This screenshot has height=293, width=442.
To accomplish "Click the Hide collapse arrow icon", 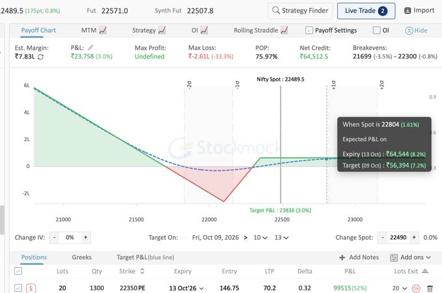I will 409,31.
